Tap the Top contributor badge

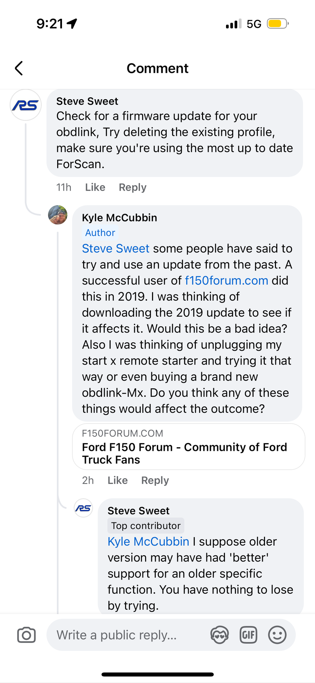click(x=146, y=526)
